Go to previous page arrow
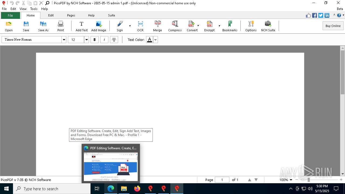Viewport: 345px width, 194px height. click(250, 180)
